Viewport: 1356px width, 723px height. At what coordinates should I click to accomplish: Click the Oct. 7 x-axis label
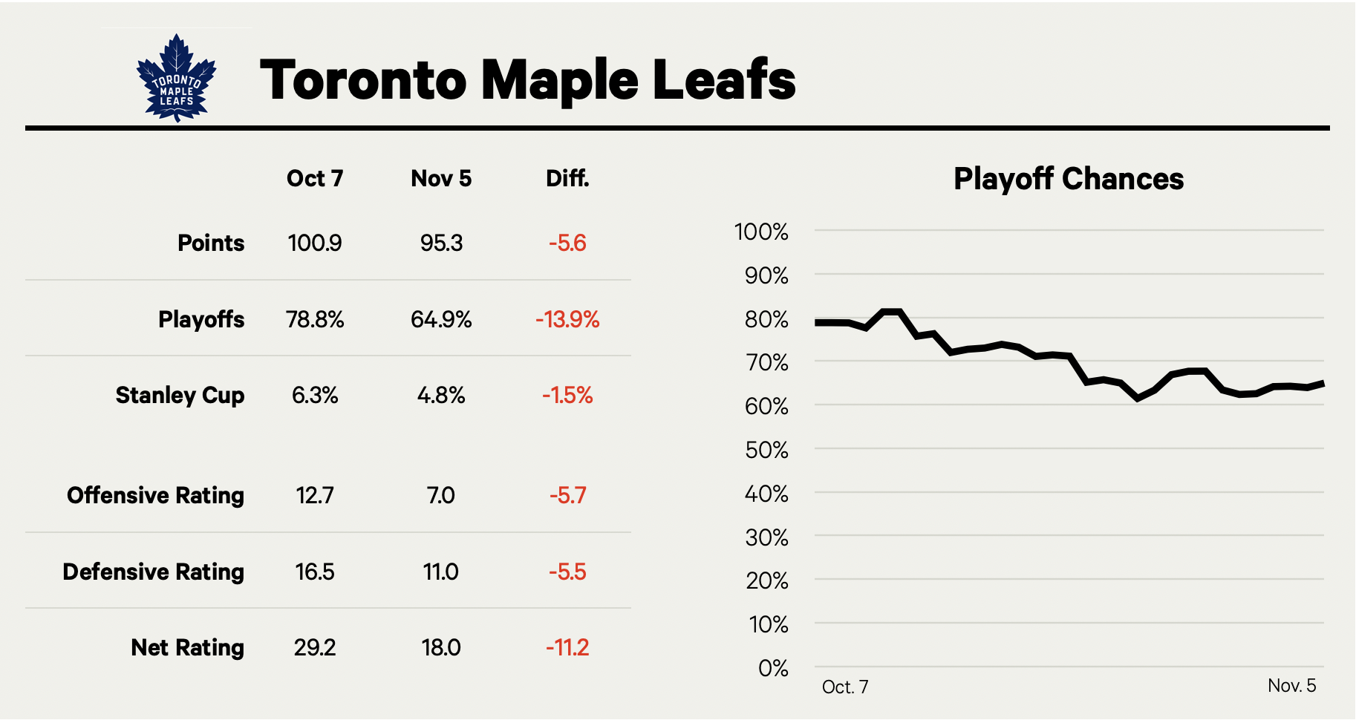(845, 687)
